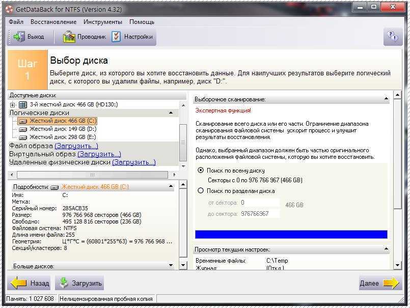The height and width of the screenshot is (308, 410).
Task: Open the Файл menu
Action: pos(16,22)
